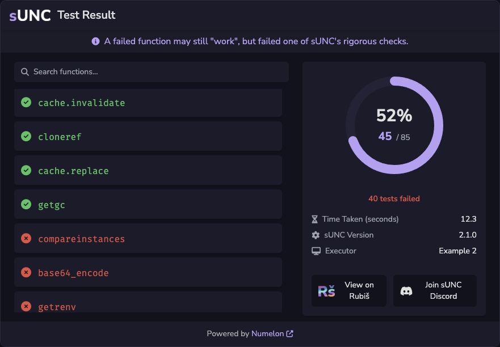Focus the Search functions input field
Viewport: 500px width, 347px height.
[152, 71]
